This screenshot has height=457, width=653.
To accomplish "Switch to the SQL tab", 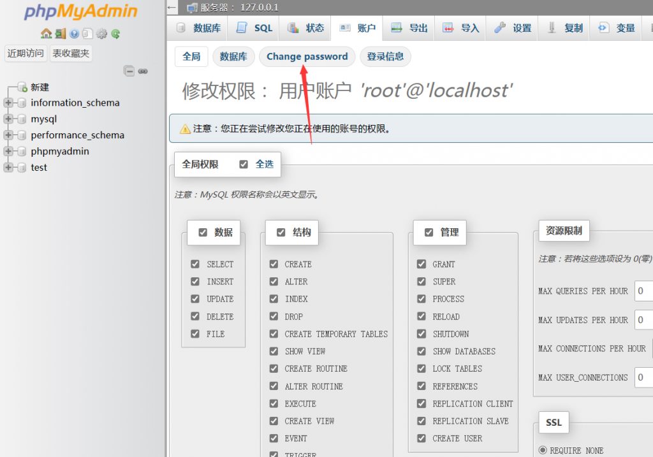I will pos(254,28).
